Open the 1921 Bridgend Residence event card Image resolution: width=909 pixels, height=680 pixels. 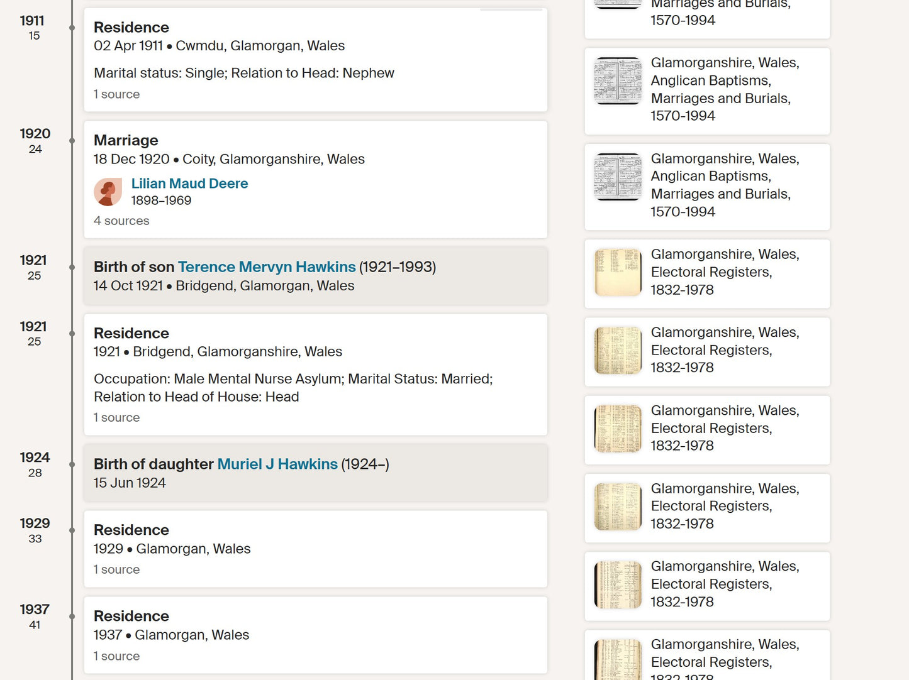[x=316, y=375]
